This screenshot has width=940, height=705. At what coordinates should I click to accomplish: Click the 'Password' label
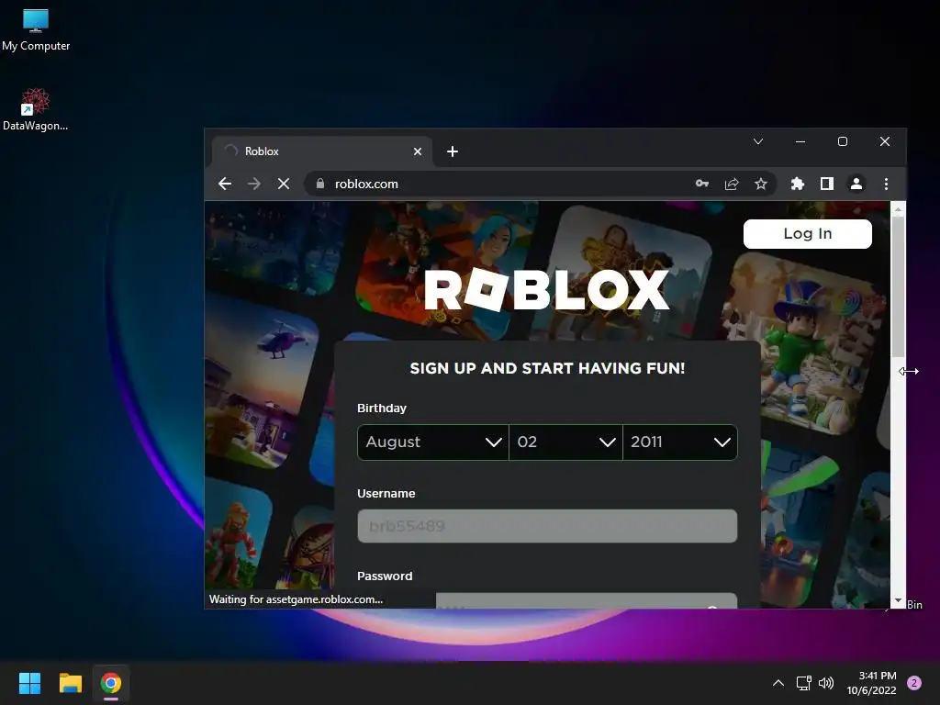click(385, 576)
